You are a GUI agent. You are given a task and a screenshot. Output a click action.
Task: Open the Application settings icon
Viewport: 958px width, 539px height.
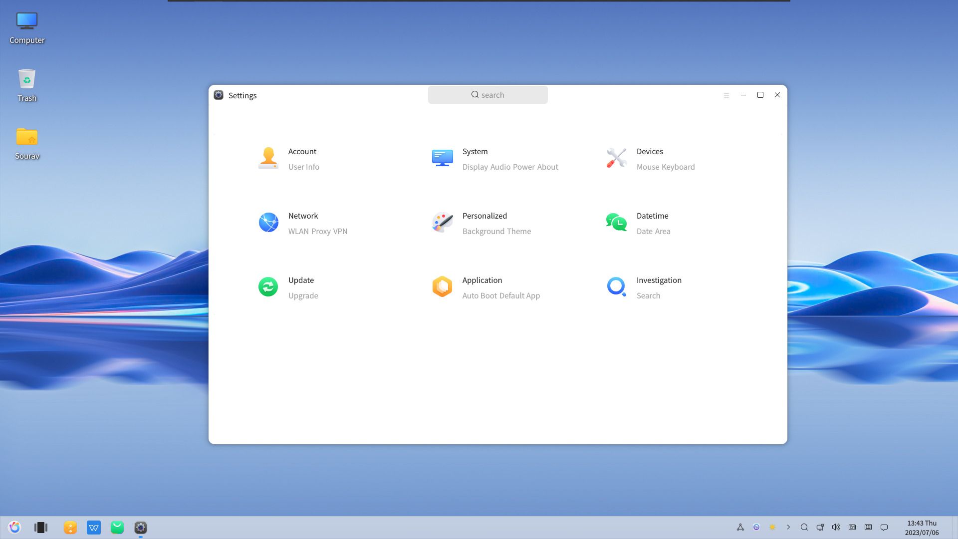point(442,286)
